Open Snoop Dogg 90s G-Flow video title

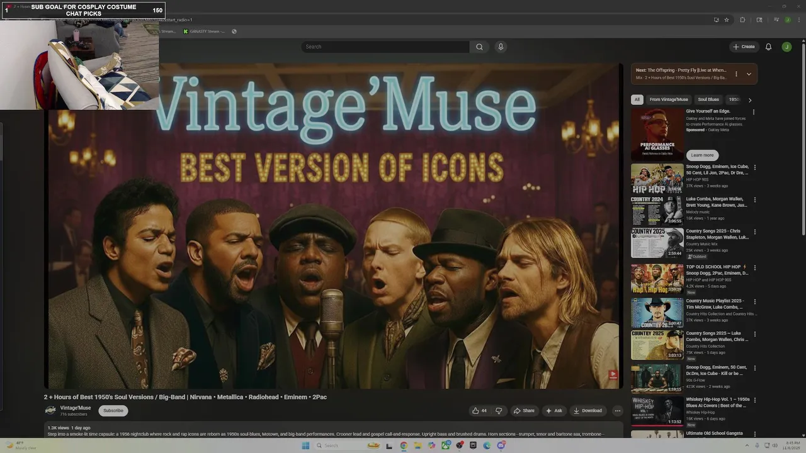tap(717, 370)
